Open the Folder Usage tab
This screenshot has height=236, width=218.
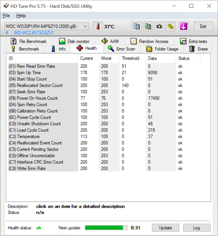(162, 49)
